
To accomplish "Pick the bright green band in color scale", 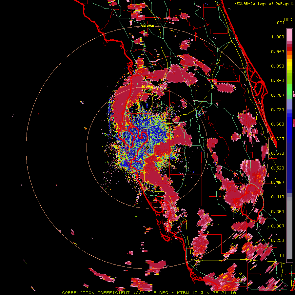I will tap(289, 89).
